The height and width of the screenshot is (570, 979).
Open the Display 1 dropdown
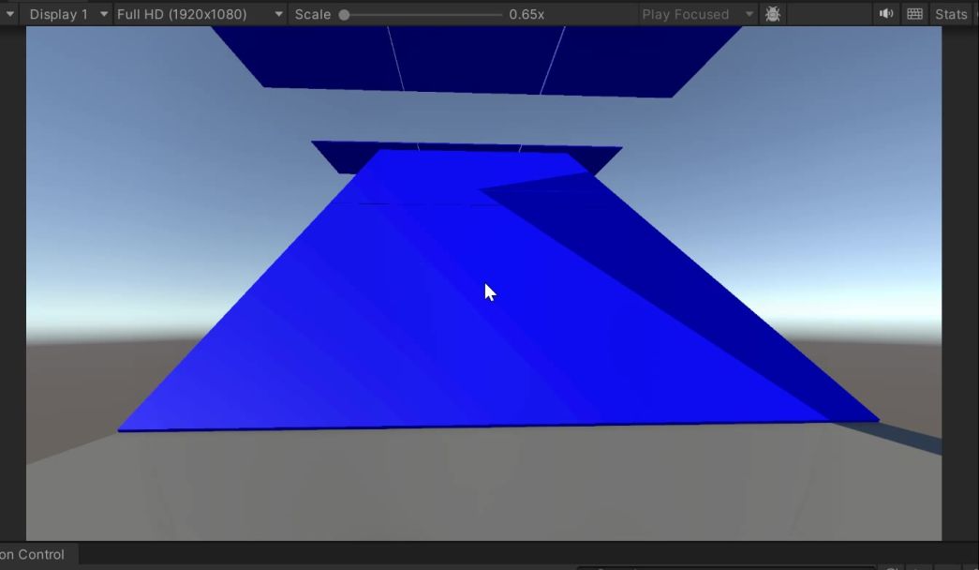click(x=67, y=14)
